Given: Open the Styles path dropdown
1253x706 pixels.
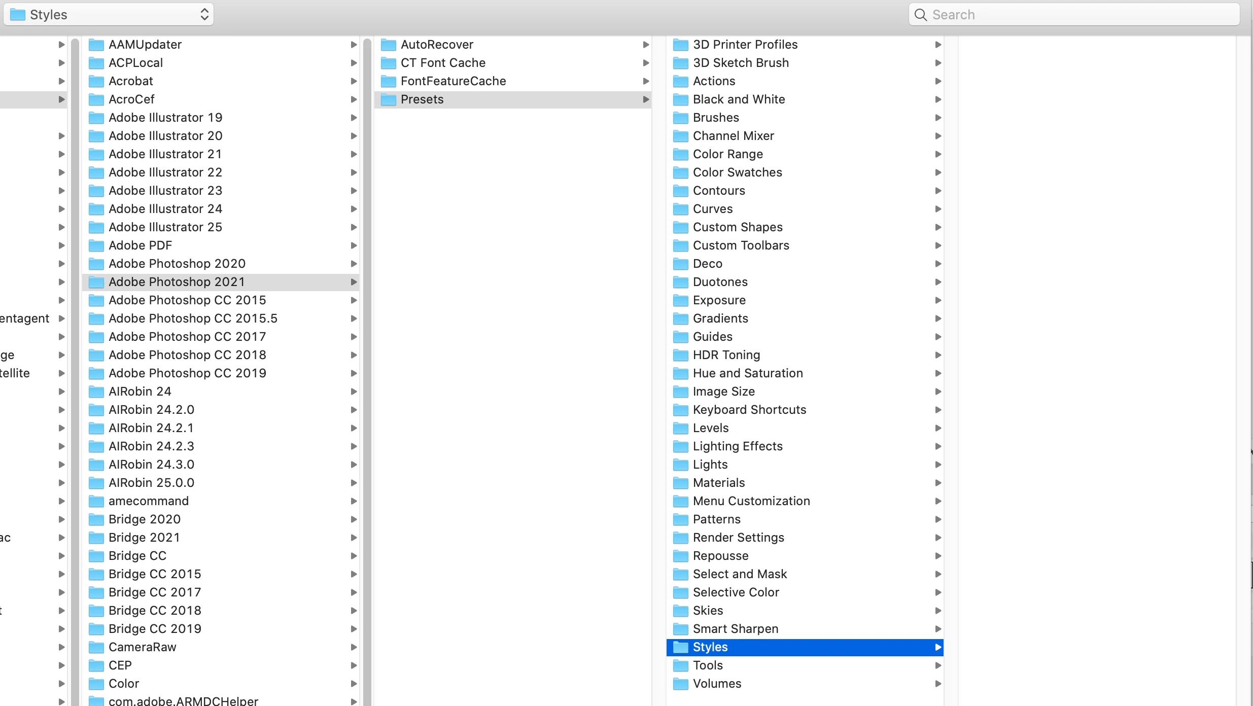Looking at the screenshot, I should [x=109, y=15].
